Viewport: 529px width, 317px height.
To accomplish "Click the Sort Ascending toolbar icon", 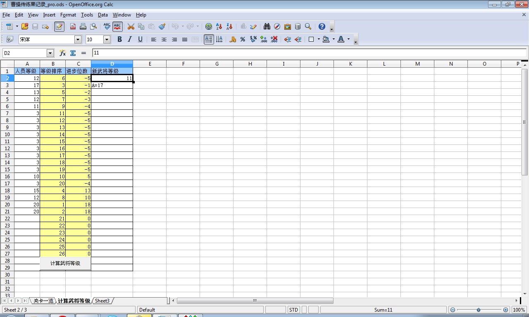I will click(219, 26).
